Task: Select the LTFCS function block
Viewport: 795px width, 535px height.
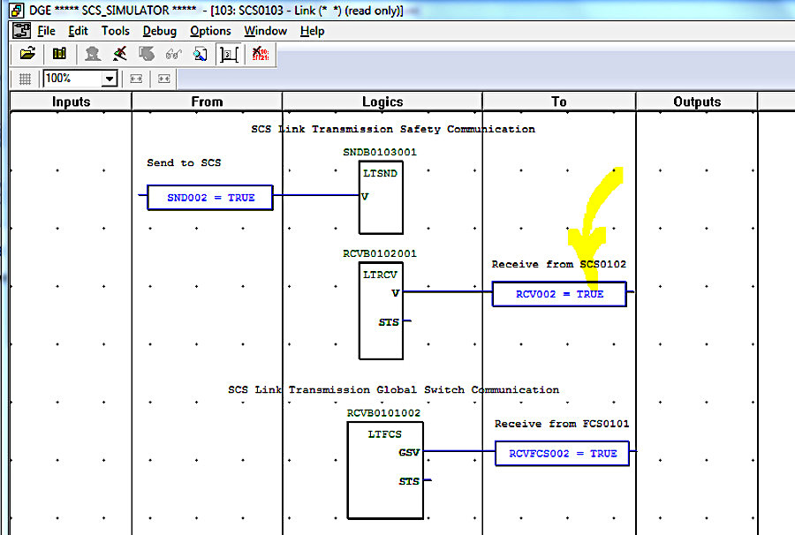Action: (385, 471)
